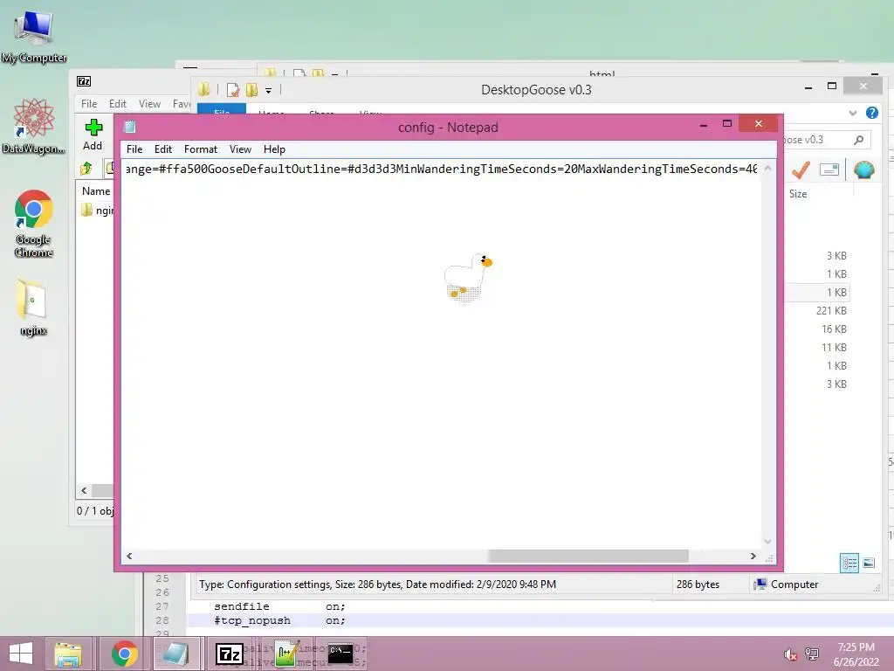Open 7-Zip File menu
894x671 pixels.
point(89,104)
